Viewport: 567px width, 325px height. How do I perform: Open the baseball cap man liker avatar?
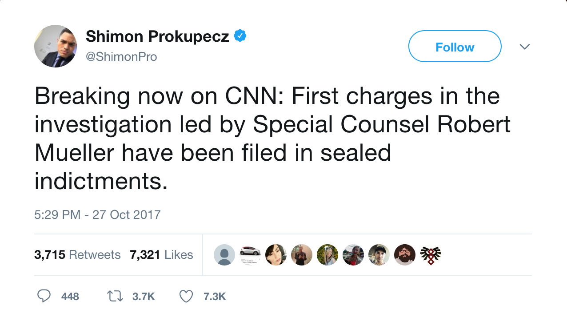[379, 255]
